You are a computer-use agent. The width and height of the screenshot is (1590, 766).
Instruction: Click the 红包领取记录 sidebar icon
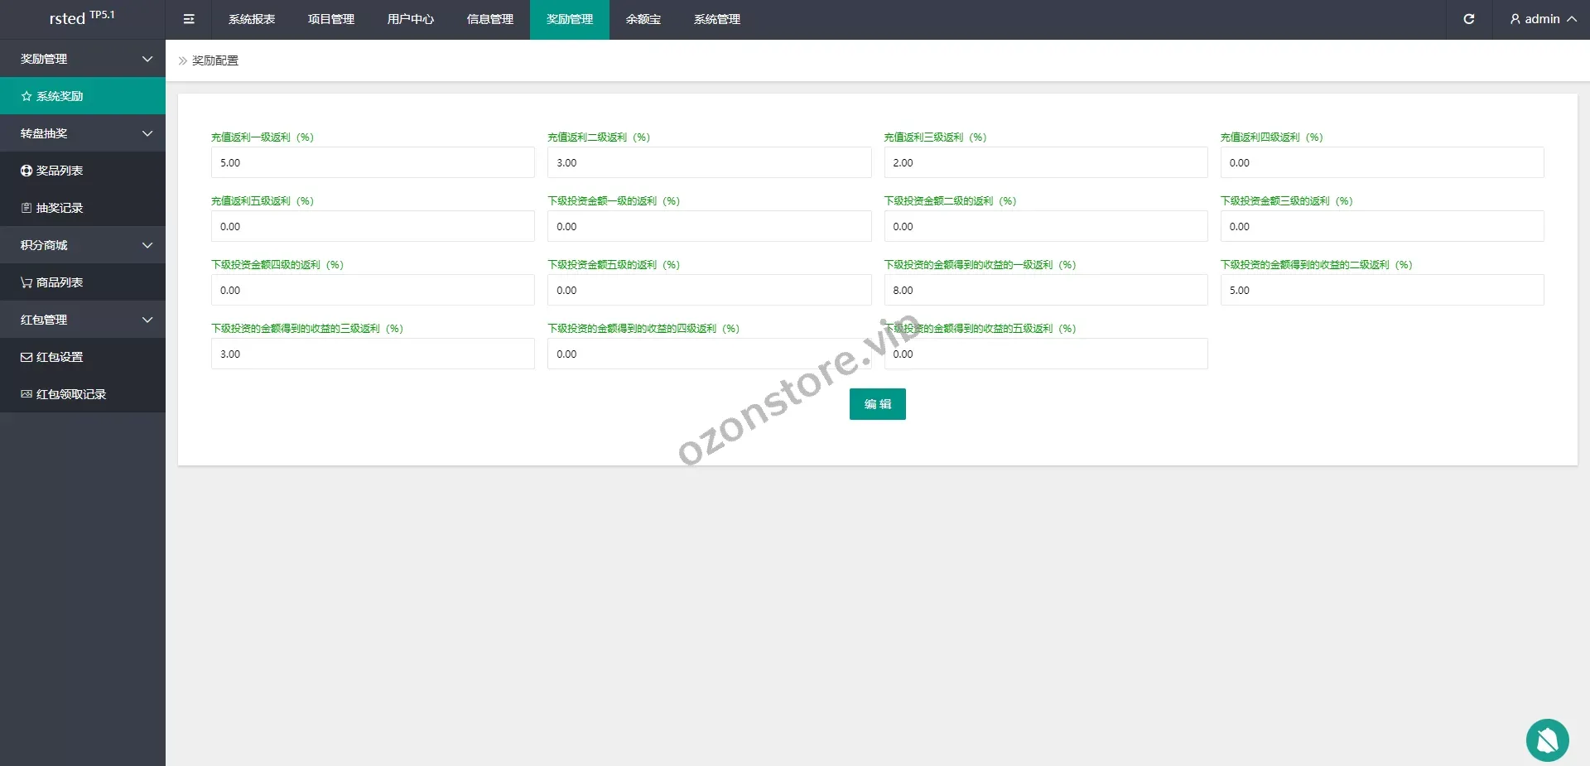26,394
